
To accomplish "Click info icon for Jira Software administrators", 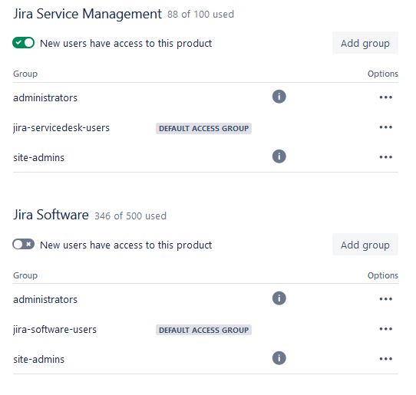I will coord(279,298).
